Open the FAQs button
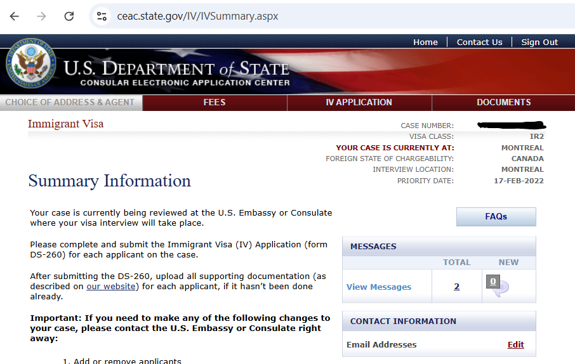 (496, 217)
